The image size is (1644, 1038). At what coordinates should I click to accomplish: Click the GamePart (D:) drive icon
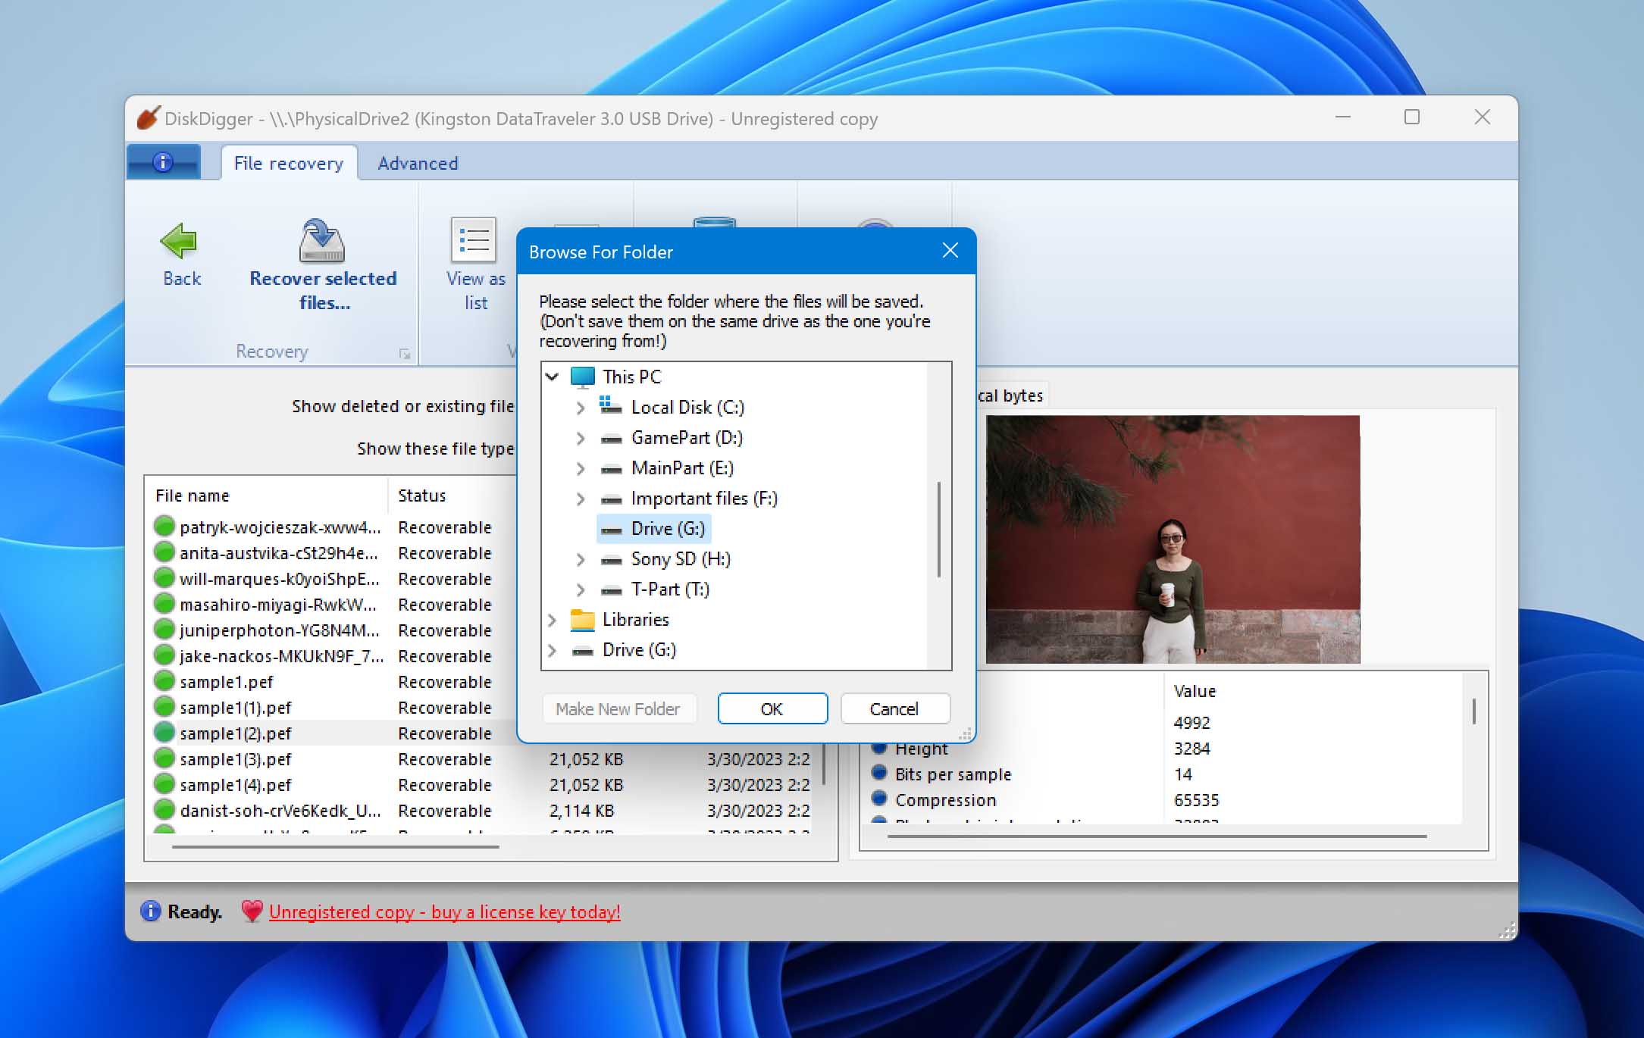coord(611,439)
